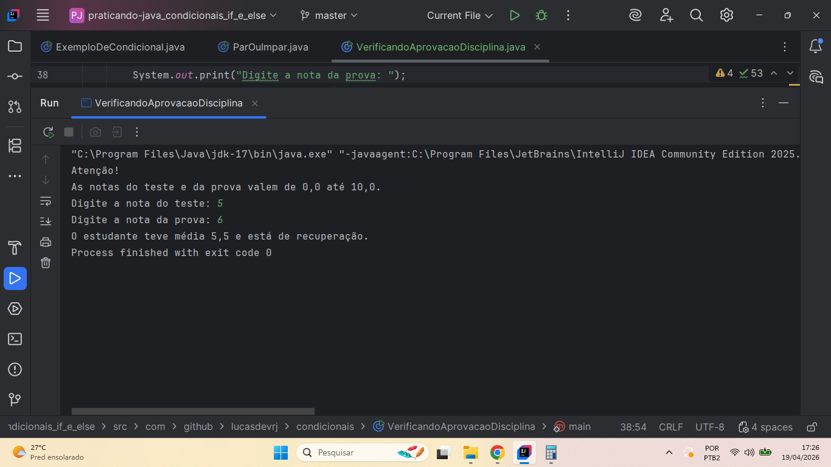The height and width of the screenshot is (467, 831).
Task: Open the Notifications bell panel
Action: click(815, 46)
